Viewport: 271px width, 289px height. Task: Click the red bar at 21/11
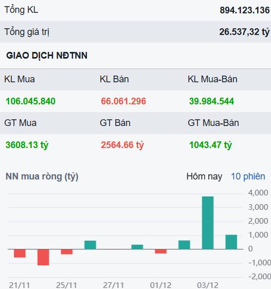[x=20, y=253]
